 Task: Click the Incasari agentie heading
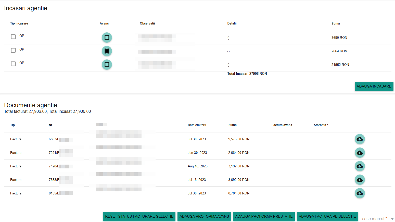click(26, 8)
